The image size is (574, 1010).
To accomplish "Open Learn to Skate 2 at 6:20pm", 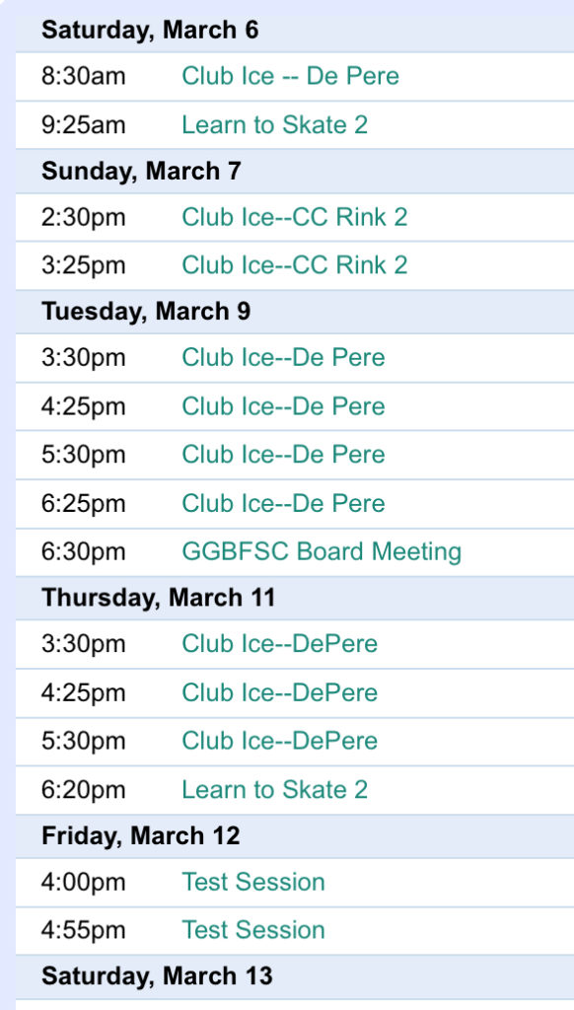I will 274,789.
